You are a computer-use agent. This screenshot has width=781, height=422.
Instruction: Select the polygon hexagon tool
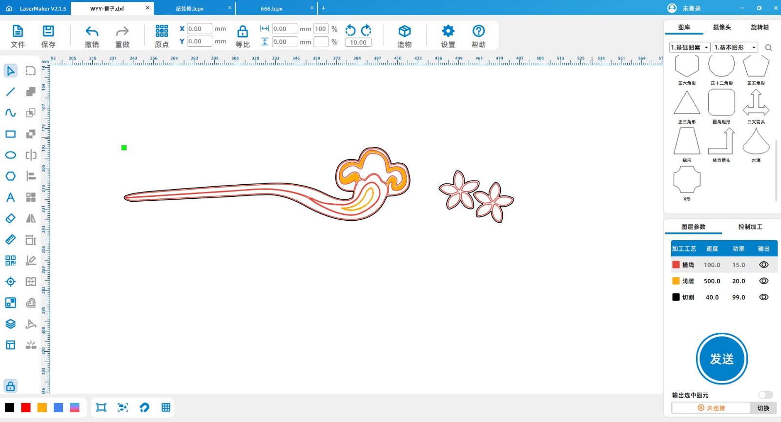[10, 176]
